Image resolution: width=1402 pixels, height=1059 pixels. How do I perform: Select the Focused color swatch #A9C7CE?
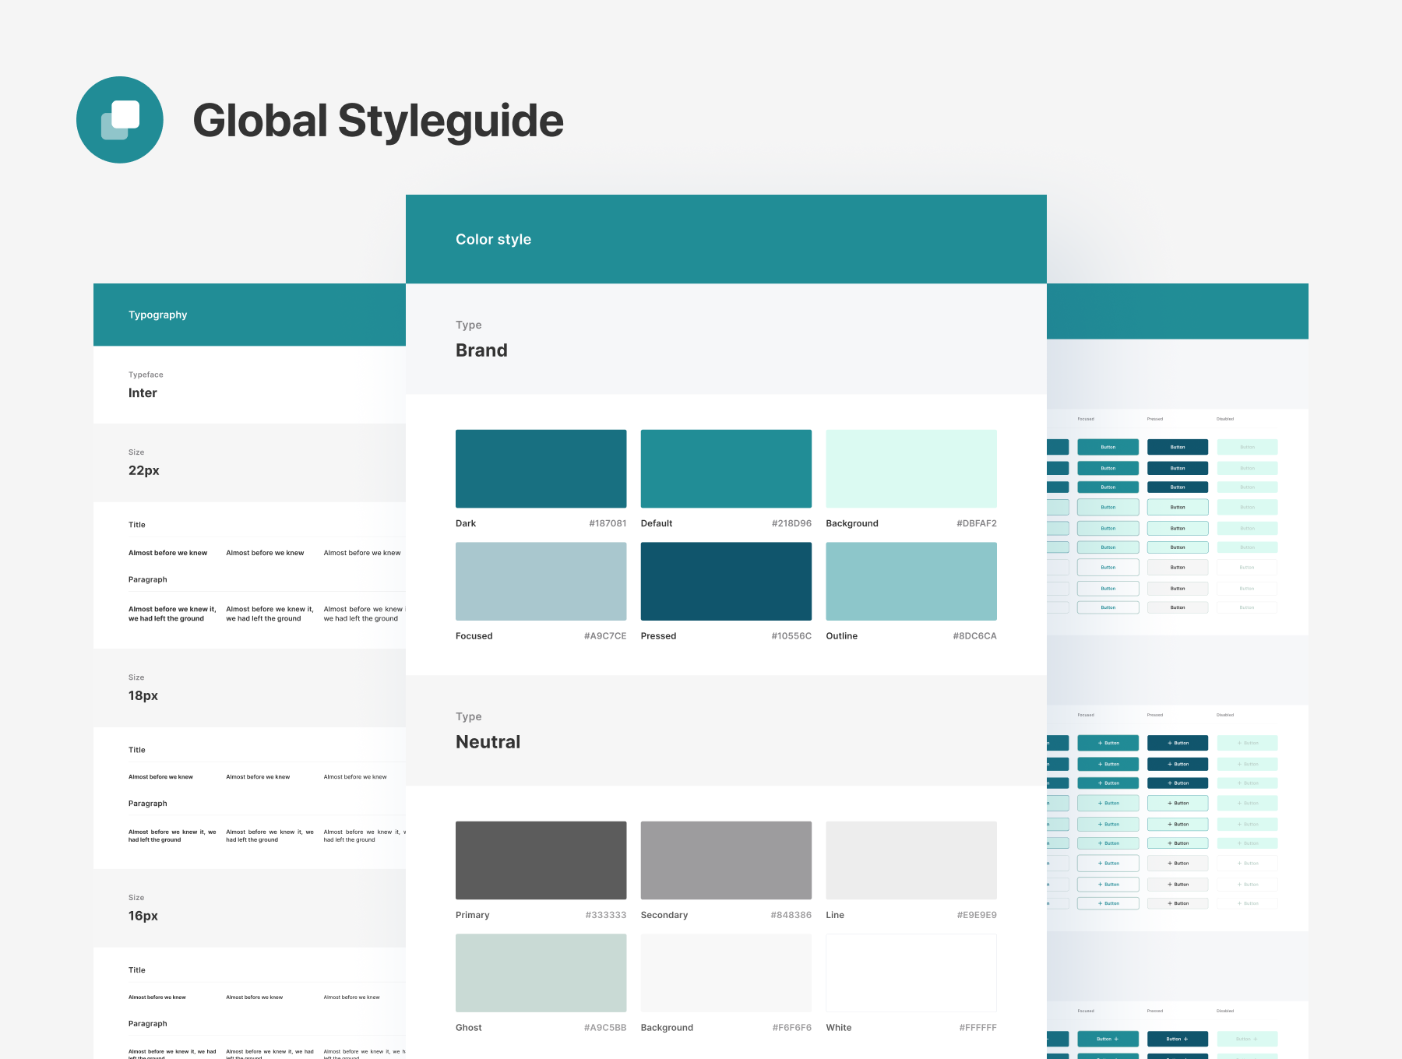(541, 582)
